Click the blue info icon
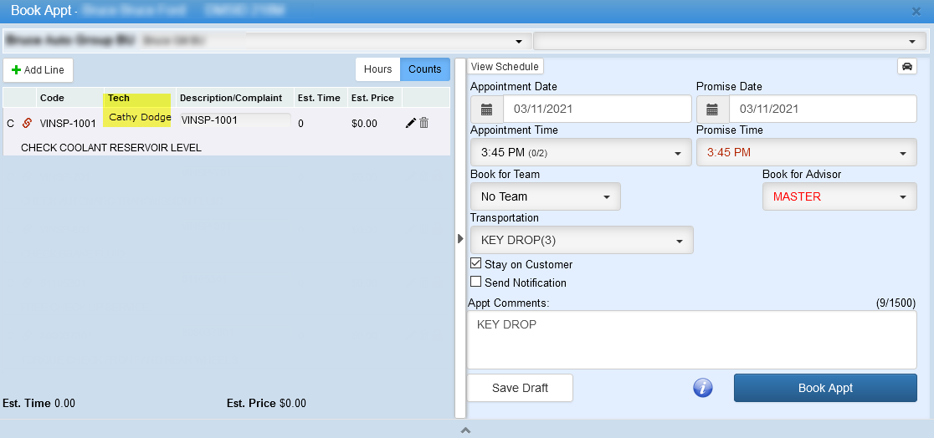934x438 pixels. click(x=703, y=388)
